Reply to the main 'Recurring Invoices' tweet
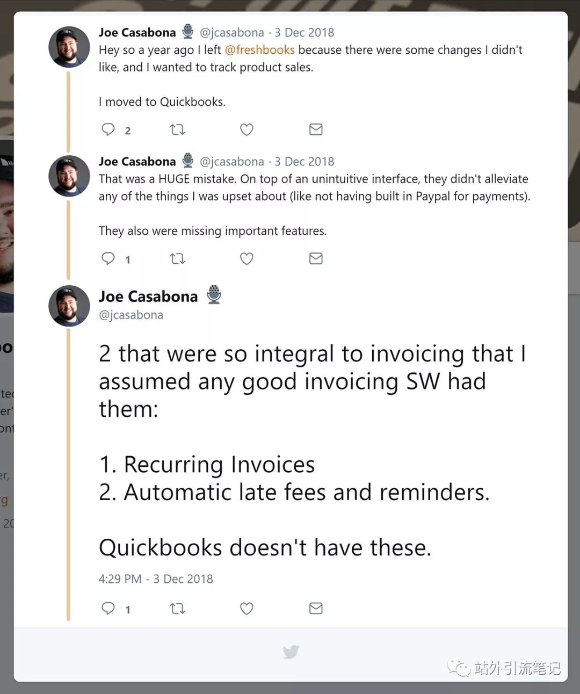The width and height of the screenshot is (580, 694). tap(108, 608)
